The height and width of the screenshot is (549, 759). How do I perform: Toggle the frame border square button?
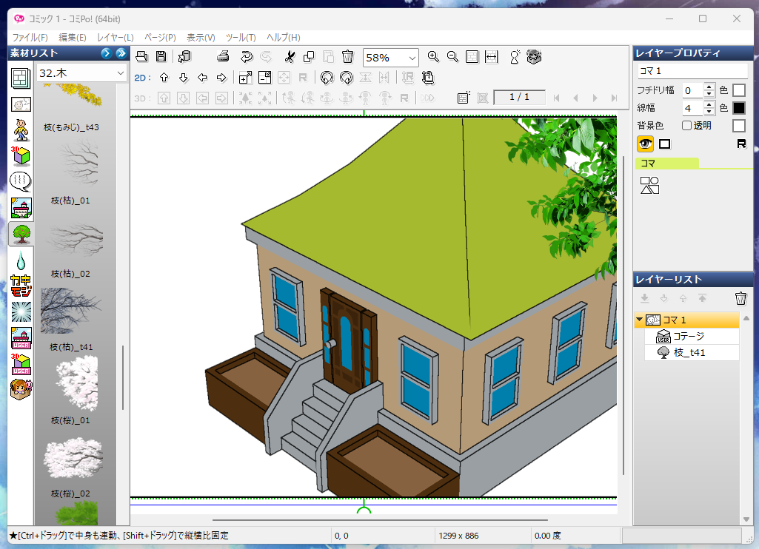664,144
